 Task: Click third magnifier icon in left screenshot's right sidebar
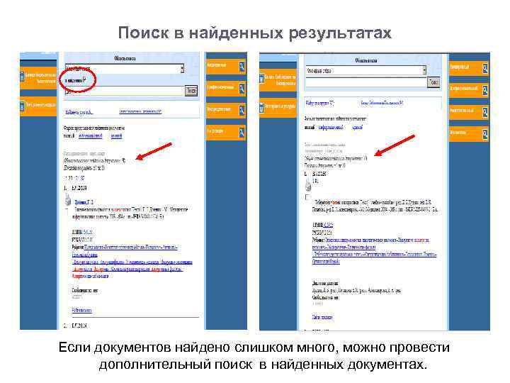pyautogui.click(x=242, y=111)
